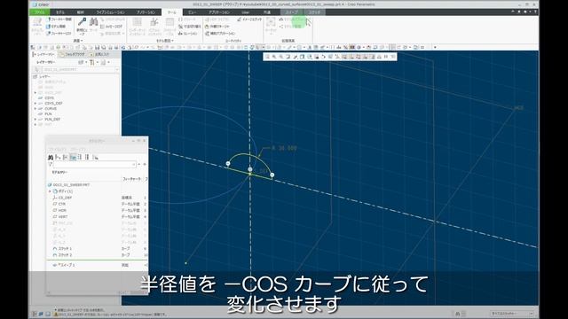The image size is (568, 319).
Task: Select the PLN layer
Action: [48, 114]
